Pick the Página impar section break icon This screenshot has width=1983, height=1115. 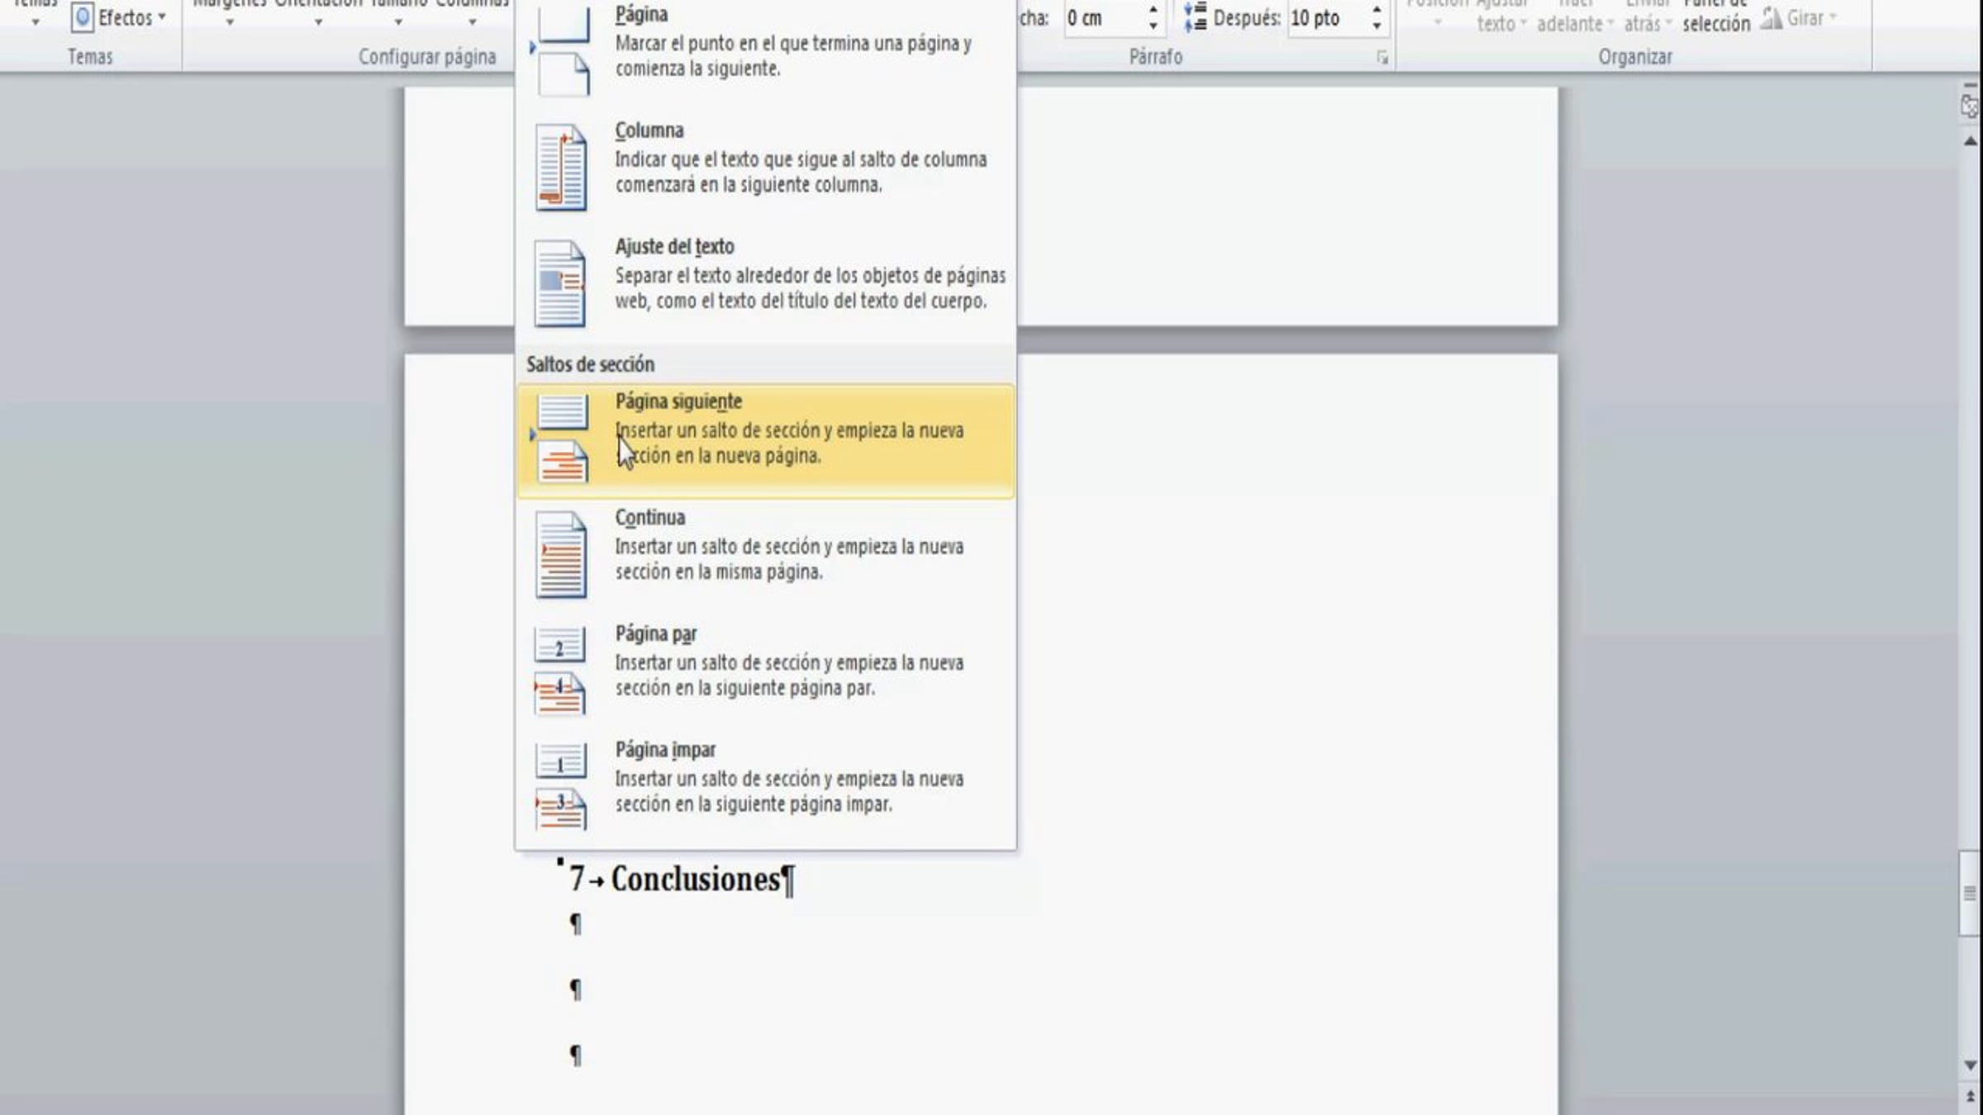pyautogui.click(x=561, y=785)
